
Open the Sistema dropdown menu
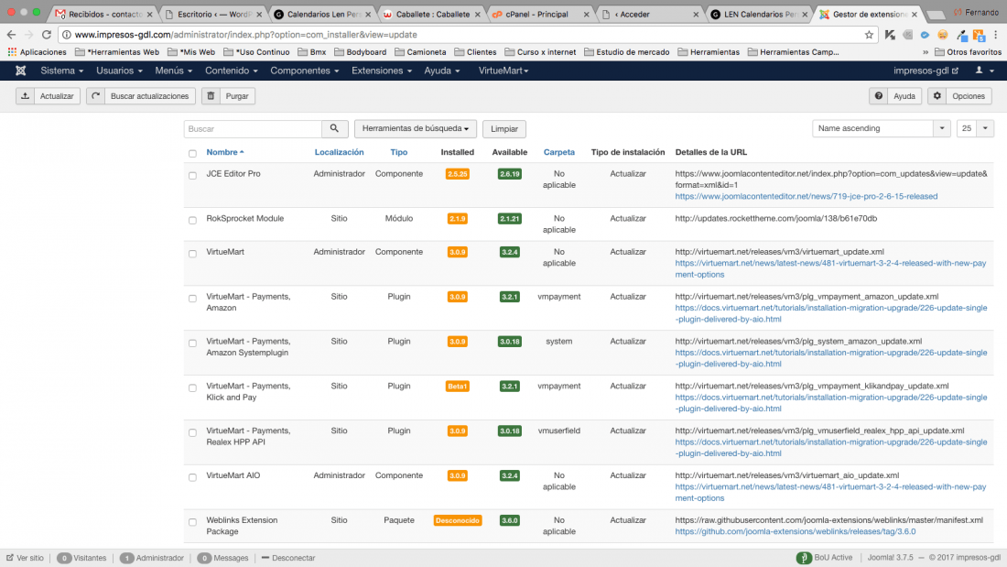point(61,71)
